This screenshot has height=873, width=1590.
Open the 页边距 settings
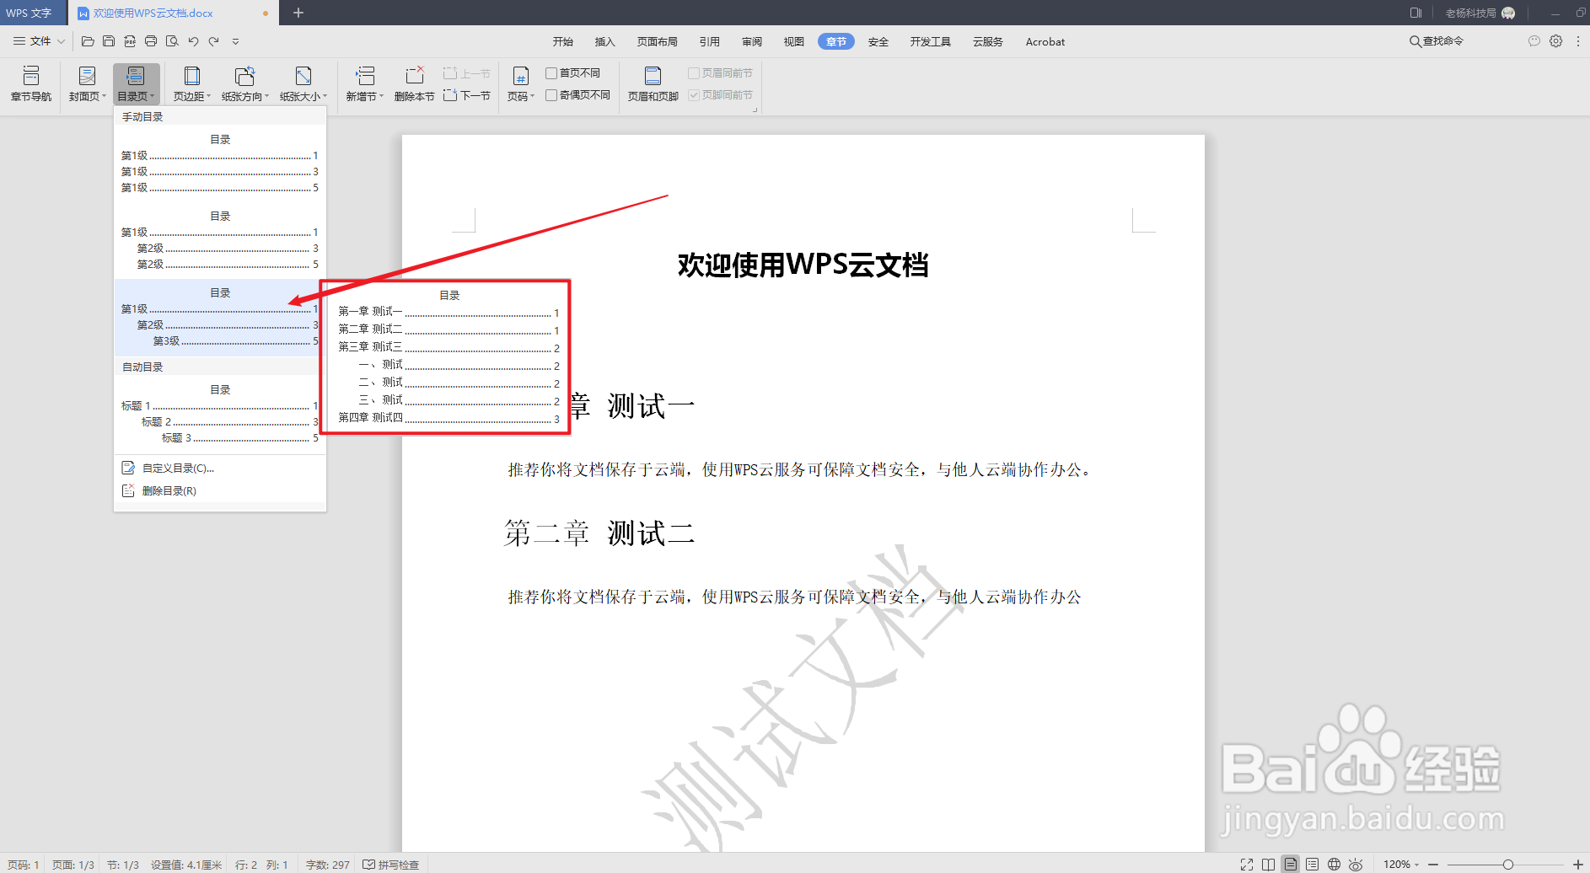point(191,83)
